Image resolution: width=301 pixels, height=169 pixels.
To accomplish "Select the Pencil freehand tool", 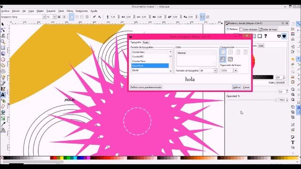I will (3, 77).
